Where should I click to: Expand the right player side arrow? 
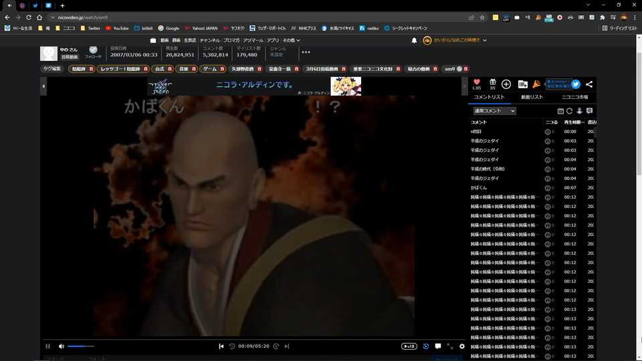tap(464, 86)
